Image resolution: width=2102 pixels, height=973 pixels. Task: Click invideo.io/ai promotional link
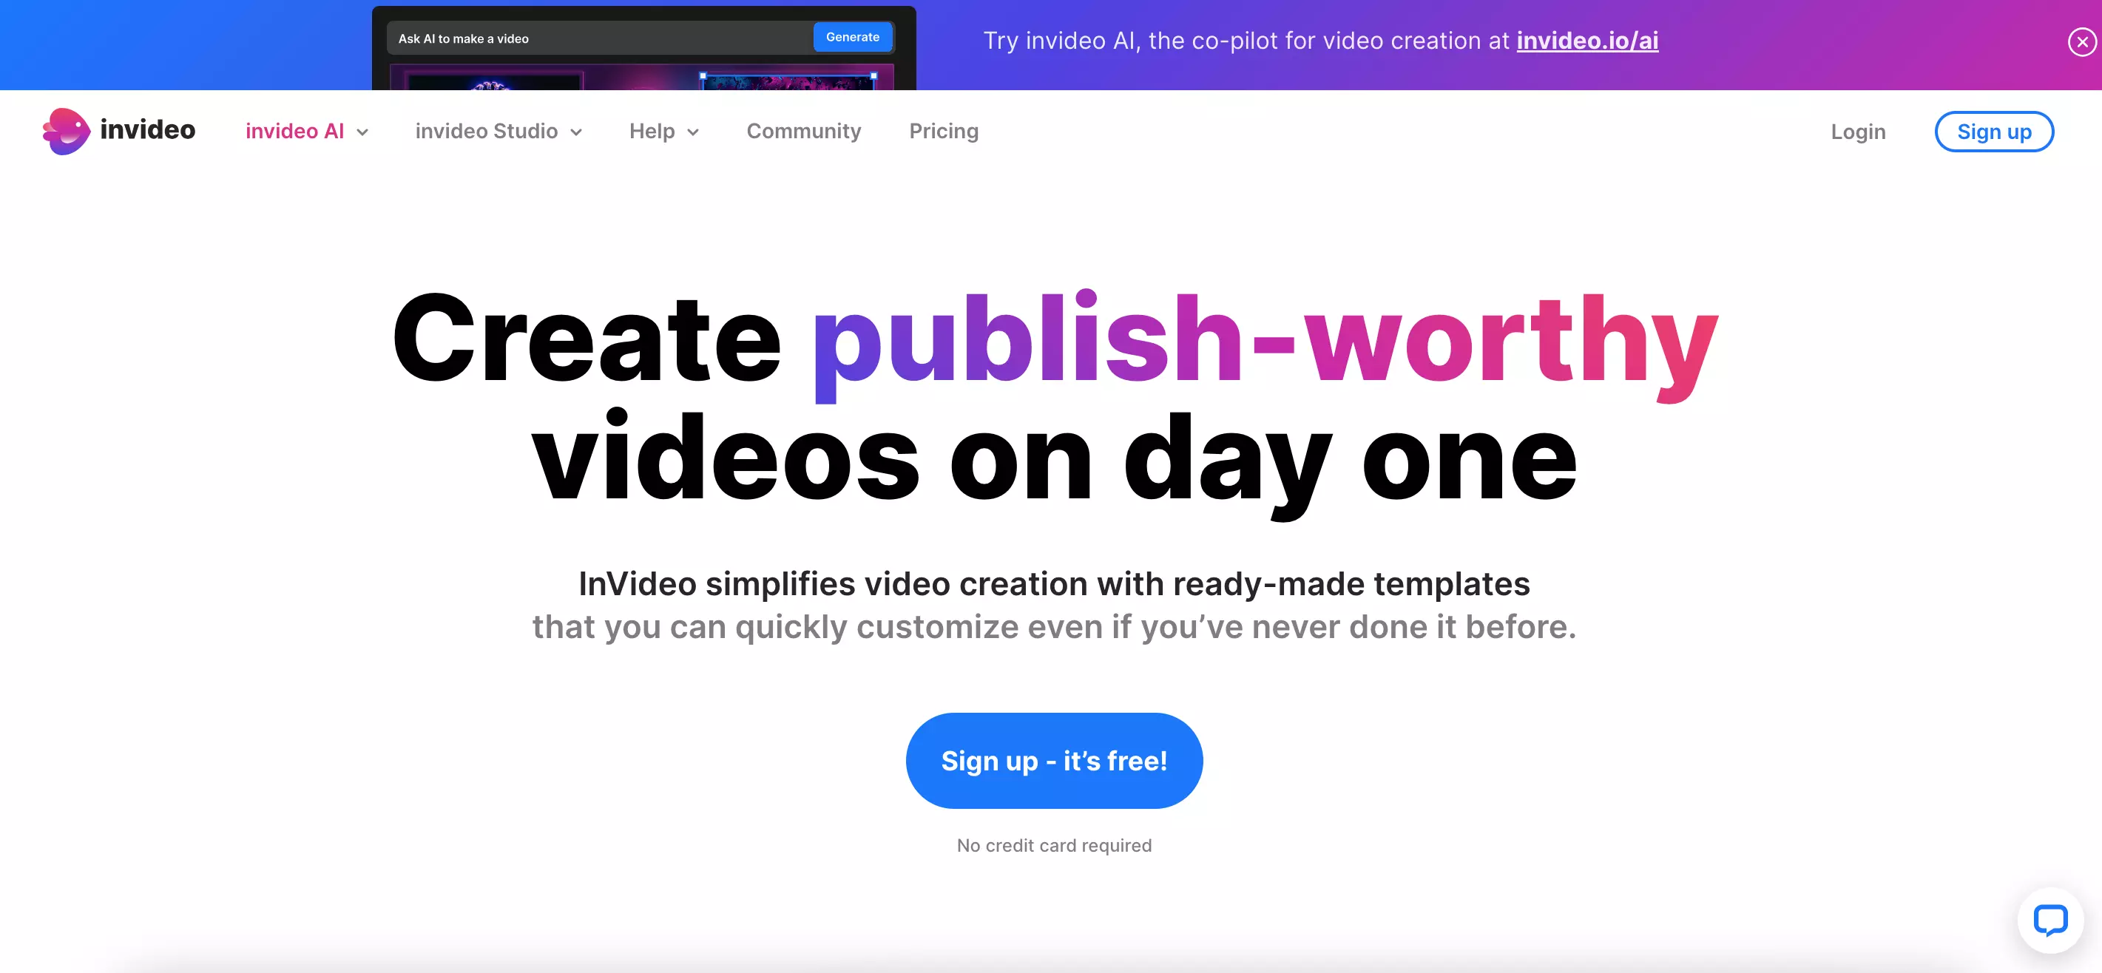tap(1587, 40)
